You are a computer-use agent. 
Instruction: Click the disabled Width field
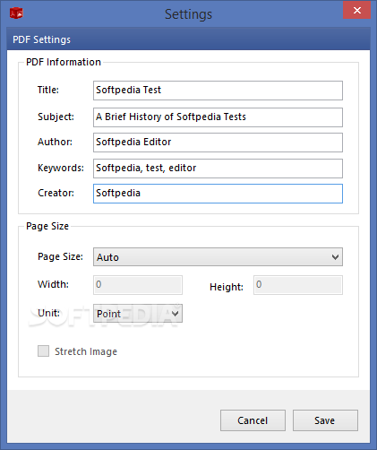click(138, 285)
